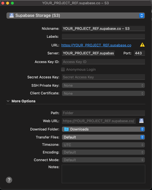This screenshot has height=190, width=152.
Task: Open the Transfer Files Default dropdown
Action: 103,137
